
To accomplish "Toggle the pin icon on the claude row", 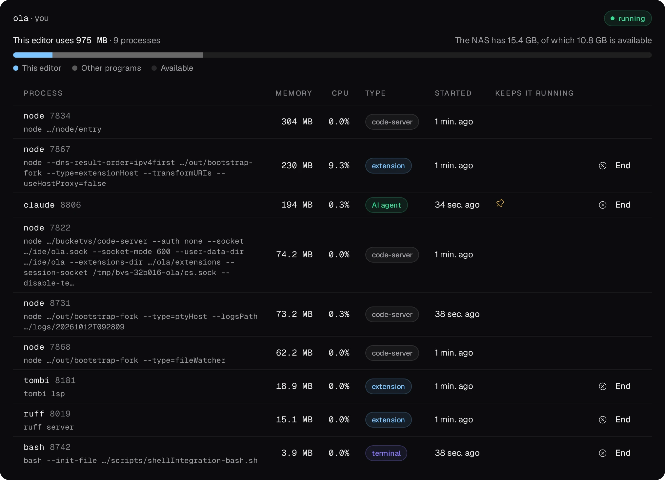I will pos(500,204).
